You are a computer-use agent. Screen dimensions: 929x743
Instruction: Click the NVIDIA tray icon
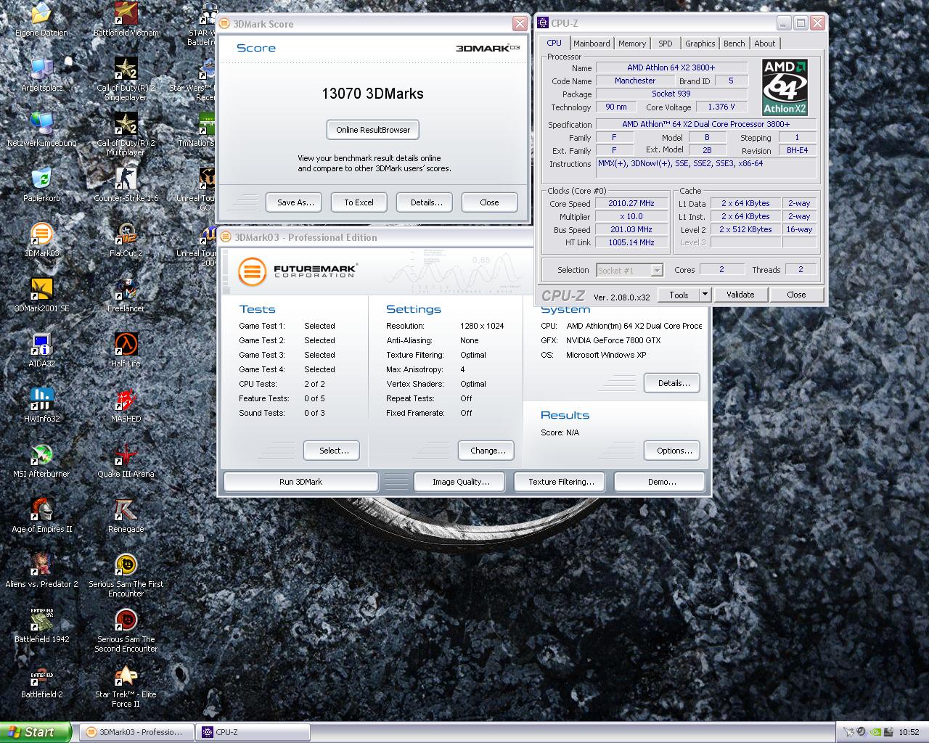875,732
